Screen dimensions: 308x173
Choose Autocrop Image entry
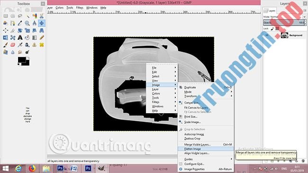[206, 134]
